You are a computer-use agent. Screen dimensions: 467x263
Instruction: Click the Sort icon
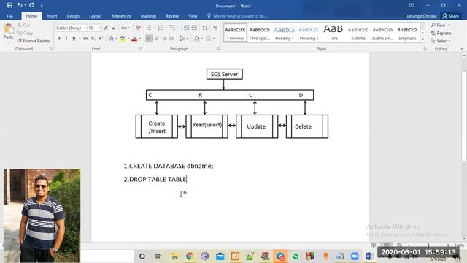(x=204, y=28)
